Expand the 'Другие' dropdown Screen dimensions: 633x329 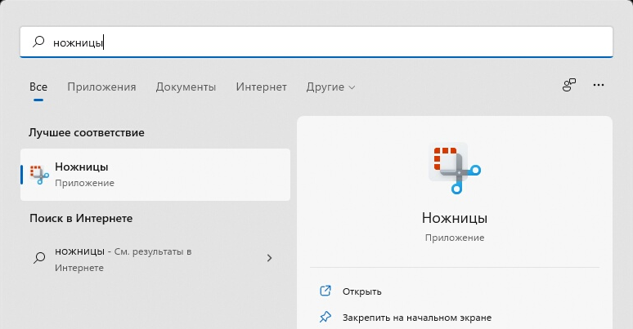point(330,87)
